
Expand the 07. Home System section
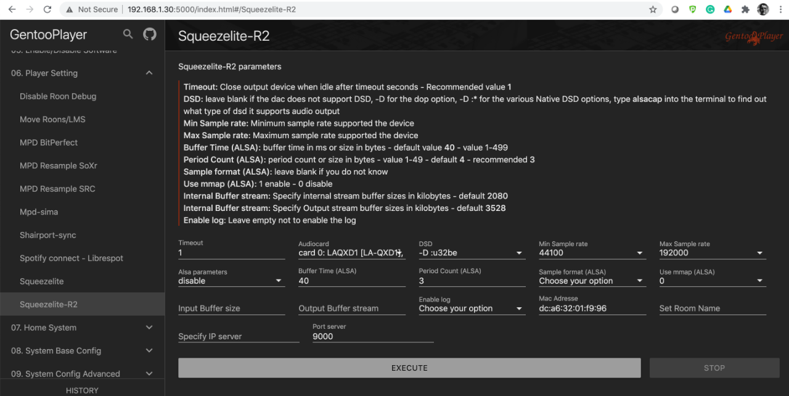[82, 328]
